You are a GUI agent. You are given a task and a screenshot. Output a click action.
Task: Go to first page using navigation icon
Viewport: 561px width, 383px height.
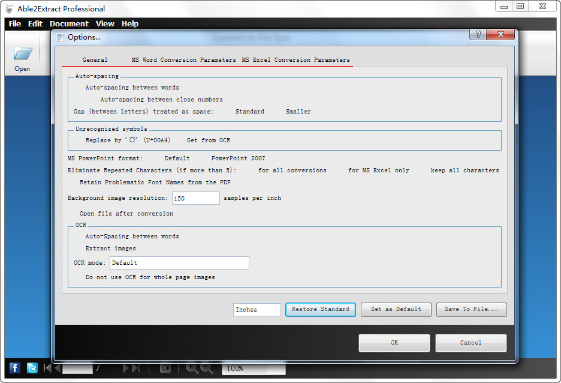point(47,368)
